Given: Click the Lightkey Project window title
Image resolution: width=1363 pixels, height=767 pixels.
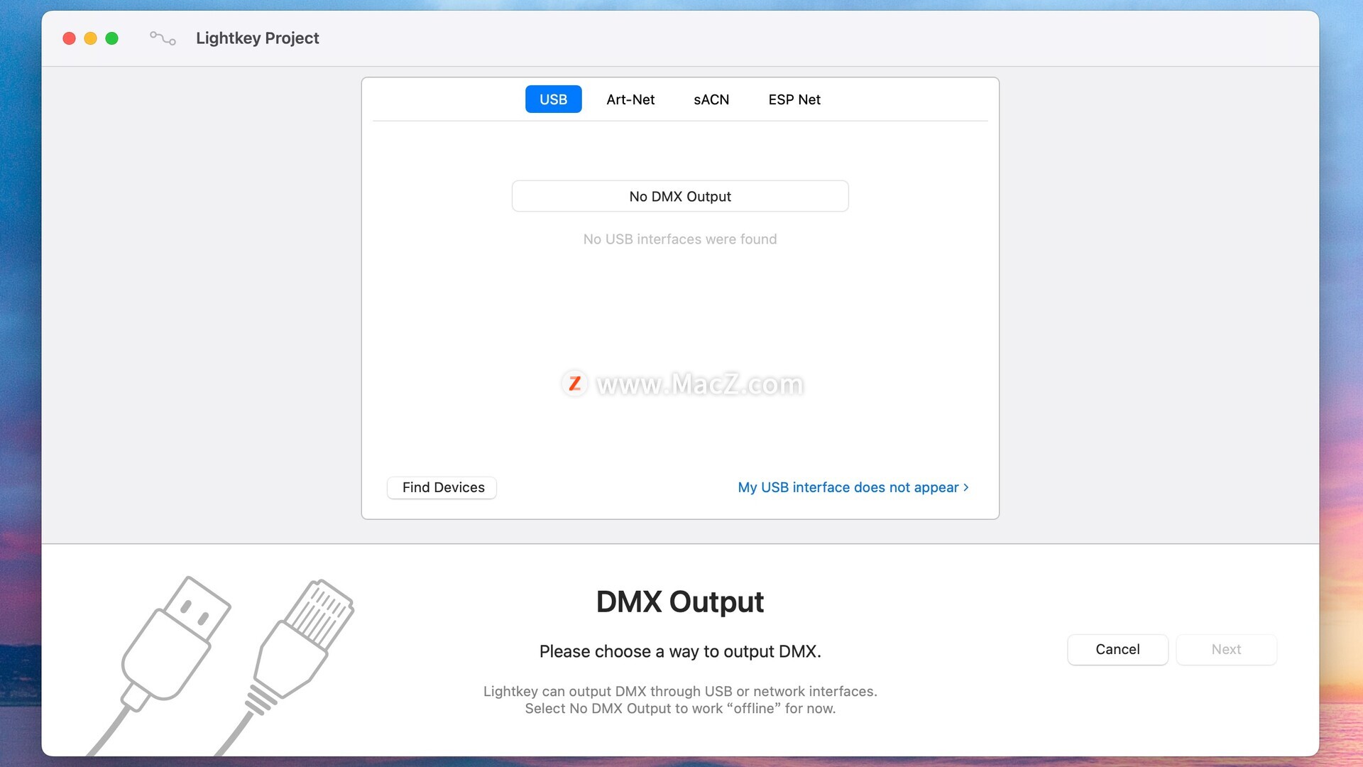Looking at the screenshot, I should [257, 38].
